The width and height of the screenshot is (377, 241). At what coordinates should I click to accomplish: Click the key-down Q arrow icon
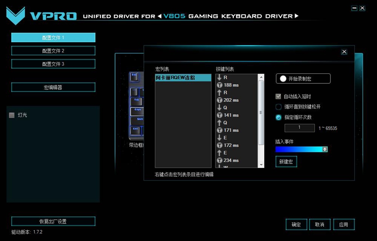click(219, 108)
